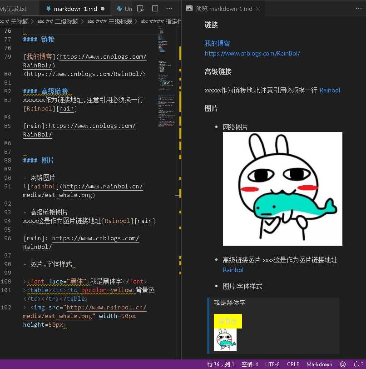
Task: Click - 高级链接图片 line in editor
Action: (46, 212)
